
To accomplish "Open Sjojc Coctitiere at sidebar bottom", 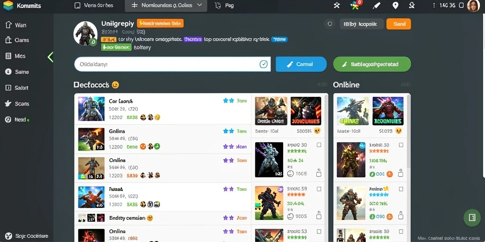I will [x=27, y=236].
